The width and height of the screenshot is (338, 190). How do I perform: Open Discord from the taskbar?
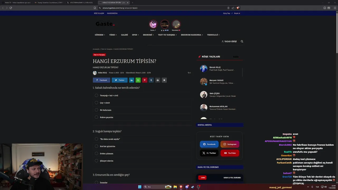187,187
